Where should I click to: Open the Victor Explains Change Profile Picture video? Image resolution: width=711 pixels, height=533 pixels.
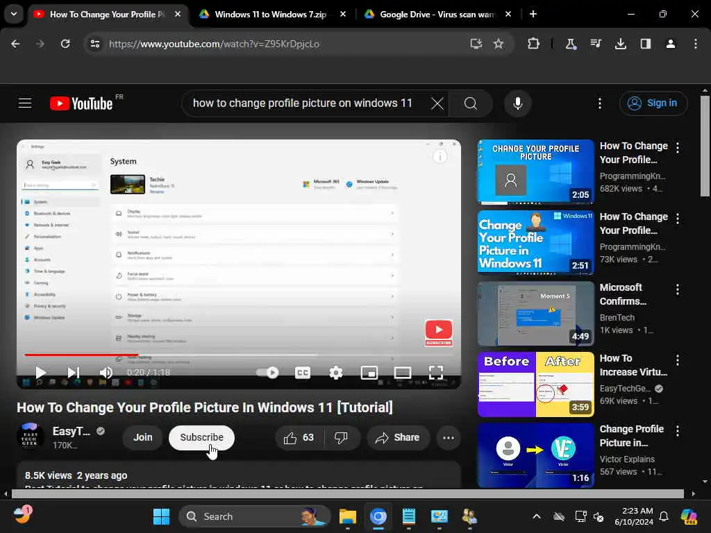point(535,455)
